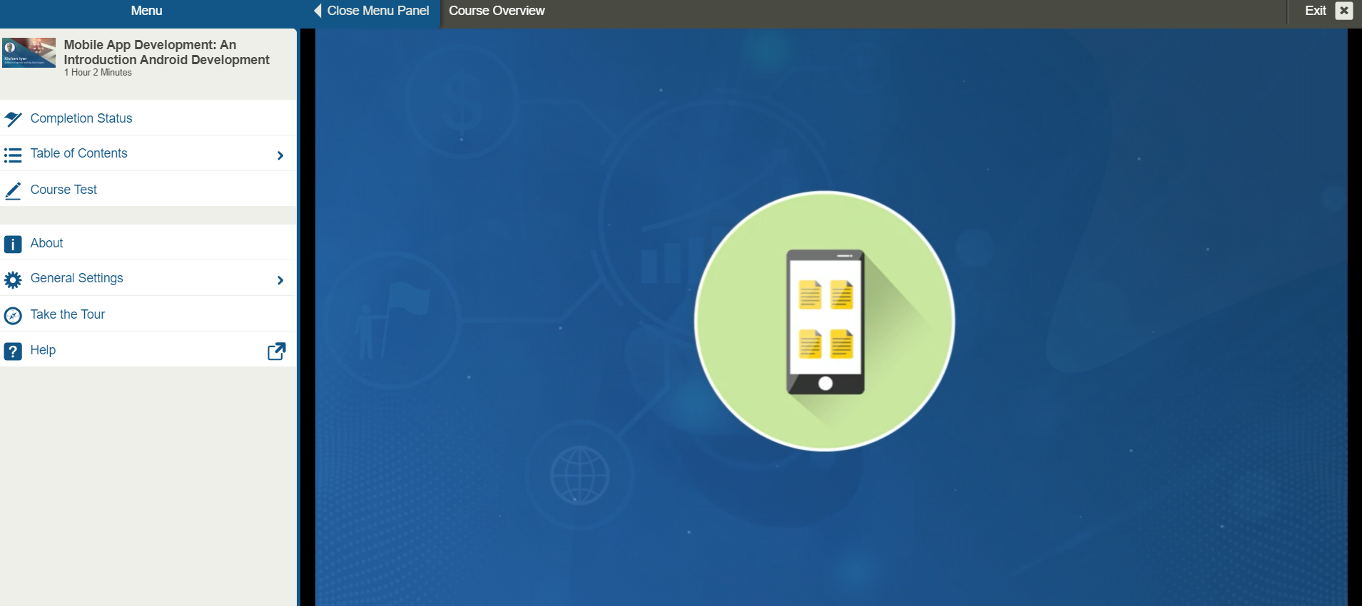This screenshot has height=606, width=1362.
Task: Click the Course Test pencil icon
Action: tap(13, 190)
